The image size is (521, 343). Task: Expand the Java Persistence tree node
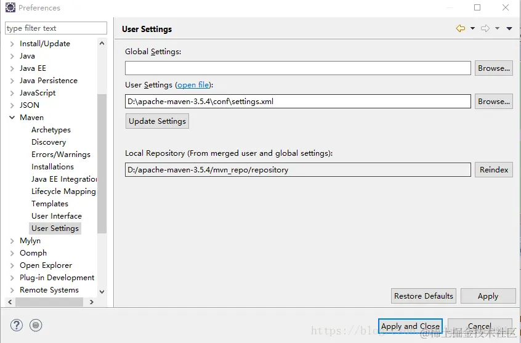click(12, 81)
